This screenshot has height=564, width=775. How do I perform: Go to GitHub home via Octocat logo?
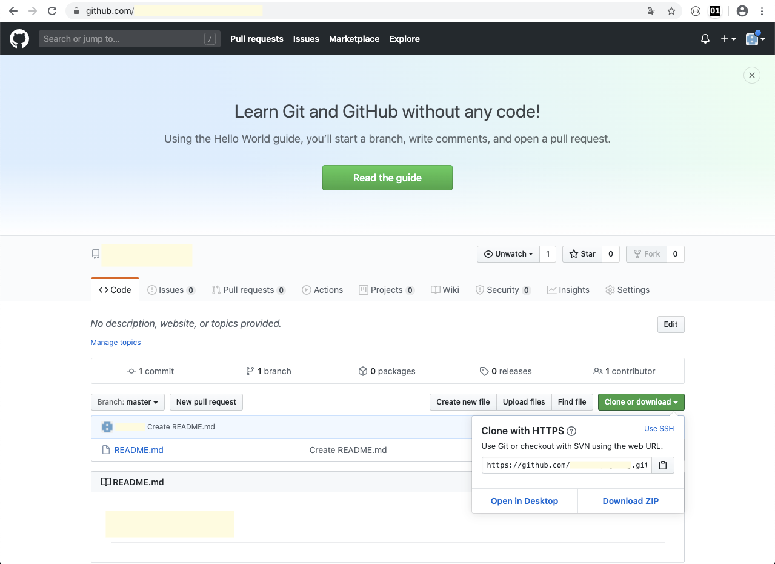click(19, 39)
